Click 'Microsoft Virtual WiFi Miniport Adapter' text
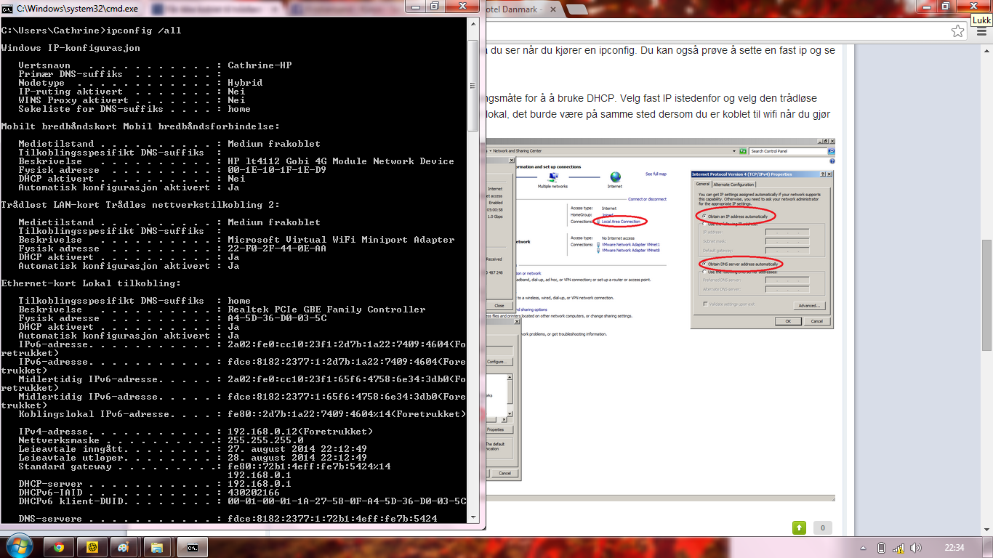This screenshot has width=993, height=558. (x=341, y=240)
